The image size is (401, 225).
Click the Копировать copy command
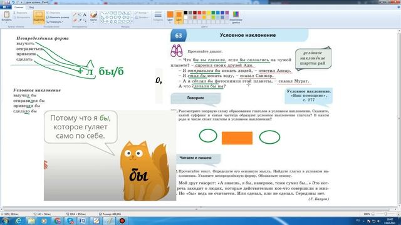pos(21,17)
